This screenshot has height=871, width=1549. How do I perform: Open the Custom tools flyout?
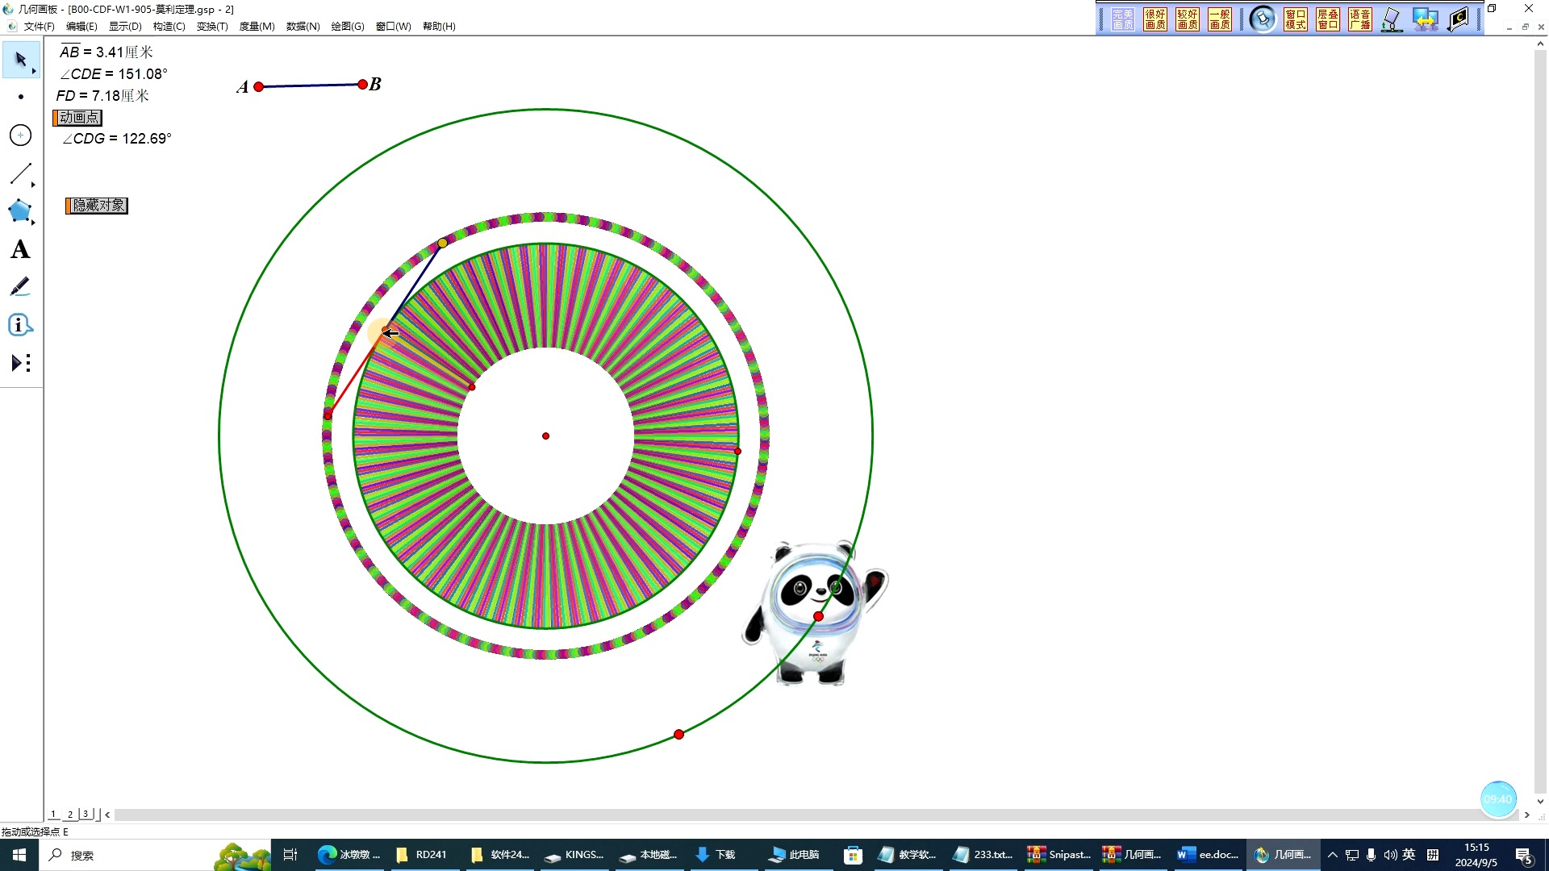point(21,363)
